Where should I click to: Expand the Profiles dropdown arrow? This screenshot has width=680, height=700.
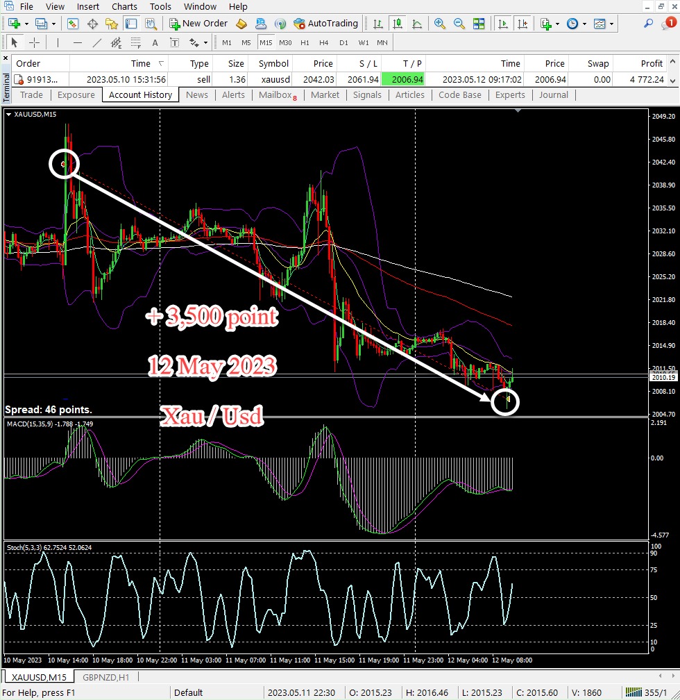pos(53,24)
